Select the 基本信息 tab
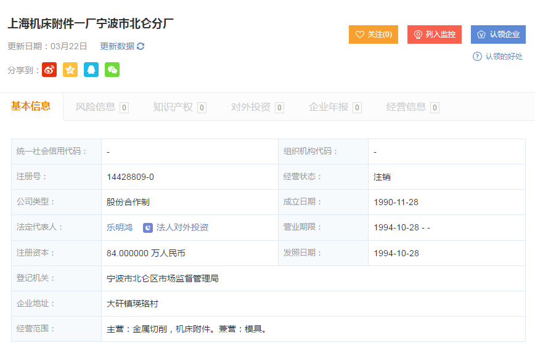535x348 pixels. [x=31, y=107]
